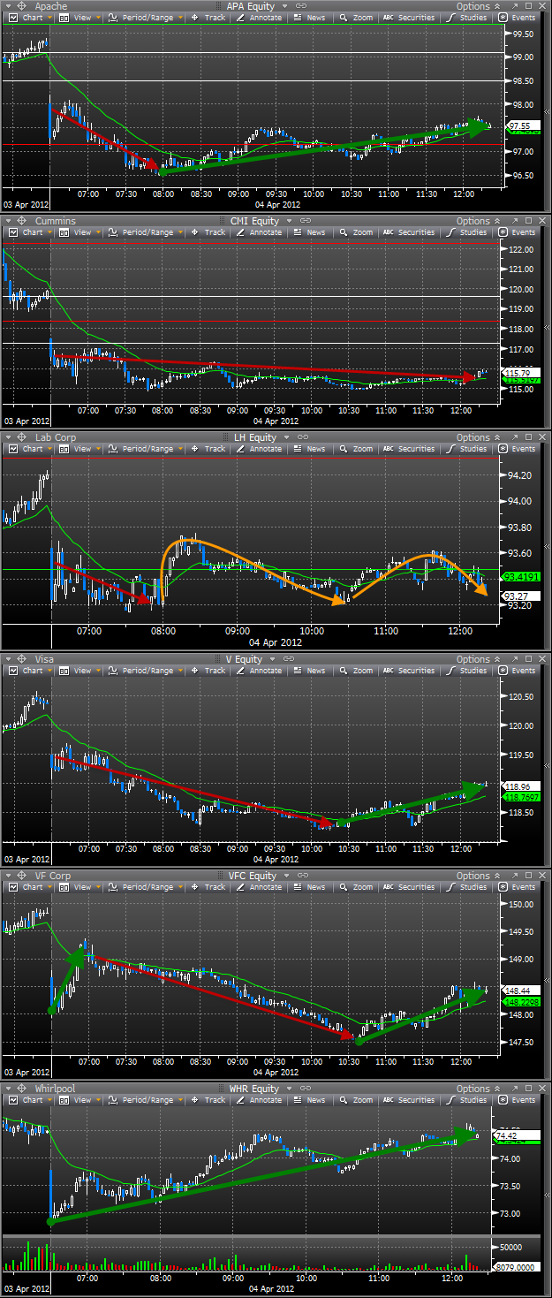552x1298 pixels.
Task: Open Period/Range dropdown in the VF Corp panel
Action: click(x=146, y=887)
